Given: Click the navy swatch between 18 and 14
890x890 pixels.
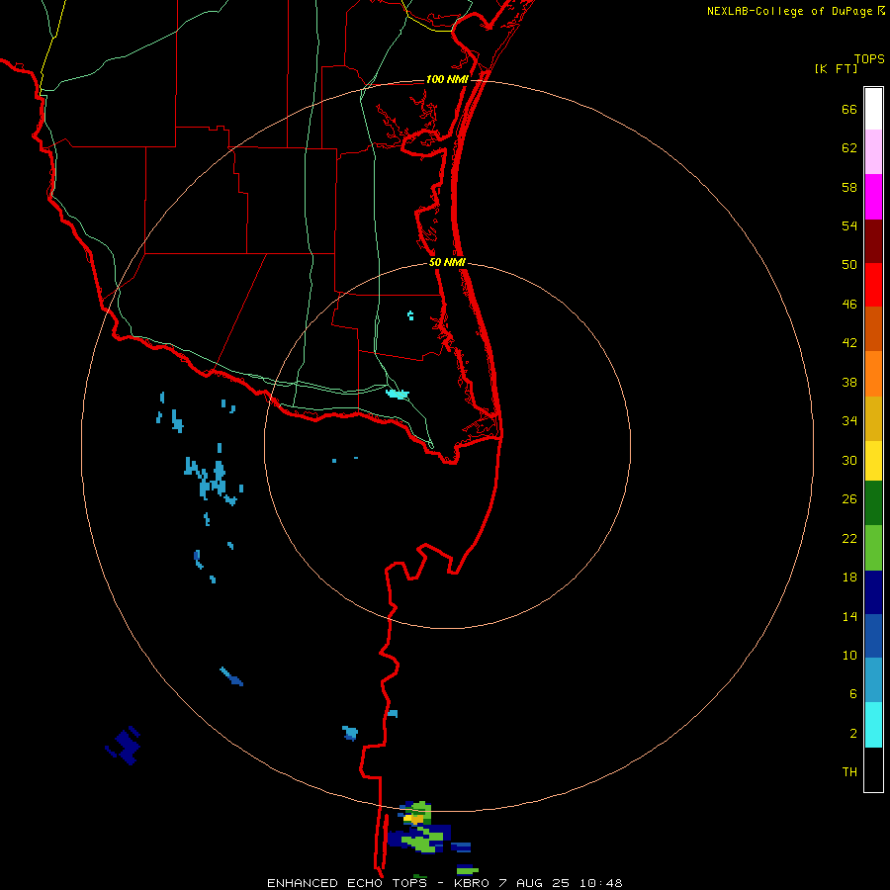Looking at the screenshot, I should click(873, 592).
